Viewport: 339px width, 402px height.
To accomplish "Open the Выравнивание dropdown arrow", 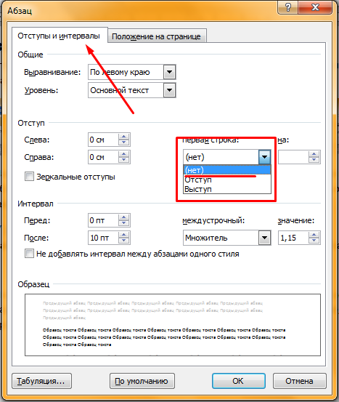I will tap(169, 72).
